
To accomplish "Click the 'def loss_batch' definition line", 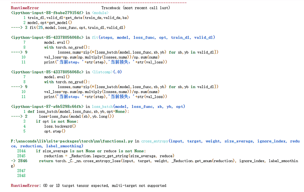I will [78, 111].
